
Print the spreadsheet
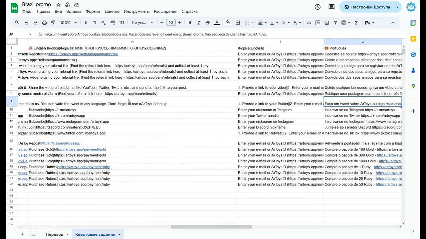tap(44, 23)
